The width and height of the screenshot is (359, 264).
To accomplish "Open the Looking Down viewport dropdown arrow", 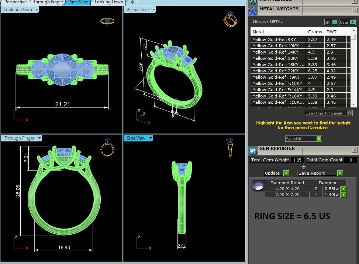I will [x=37, y=10].
